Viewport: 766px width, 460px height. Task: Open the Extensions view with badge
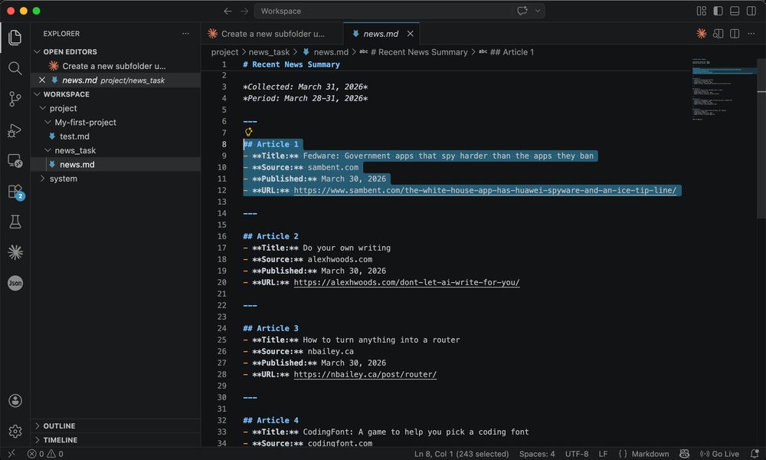(15, 192)
